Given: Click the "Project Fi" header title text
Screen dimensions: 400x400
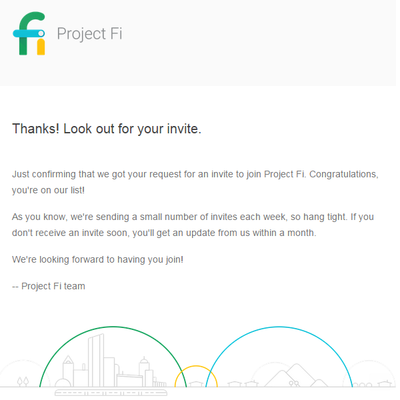Looking at the screenshot, I should (89, 33).
